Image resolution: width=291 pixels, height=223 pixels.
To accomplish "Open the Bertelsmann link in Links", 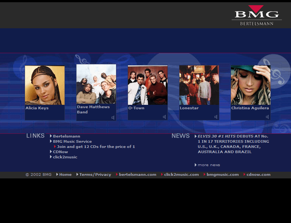I will coord(67,136).
